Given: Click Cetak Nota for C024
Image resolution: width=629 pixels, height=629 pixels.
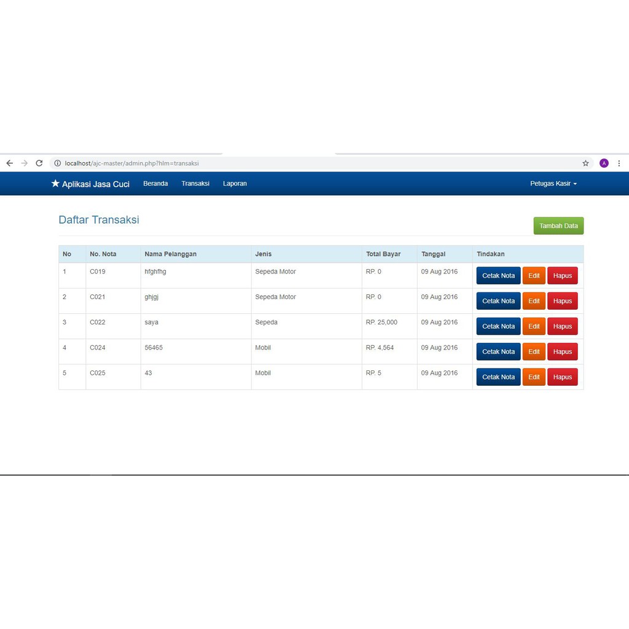Looking at the screenshot, I should (498, 352).
